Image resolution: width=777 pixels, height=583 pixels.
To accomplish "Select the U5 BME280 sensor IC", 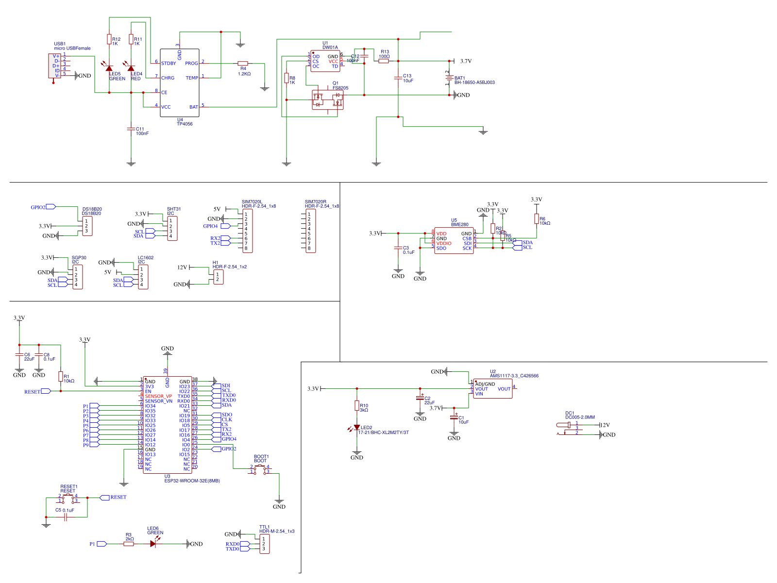I will (x=454, y=241).
